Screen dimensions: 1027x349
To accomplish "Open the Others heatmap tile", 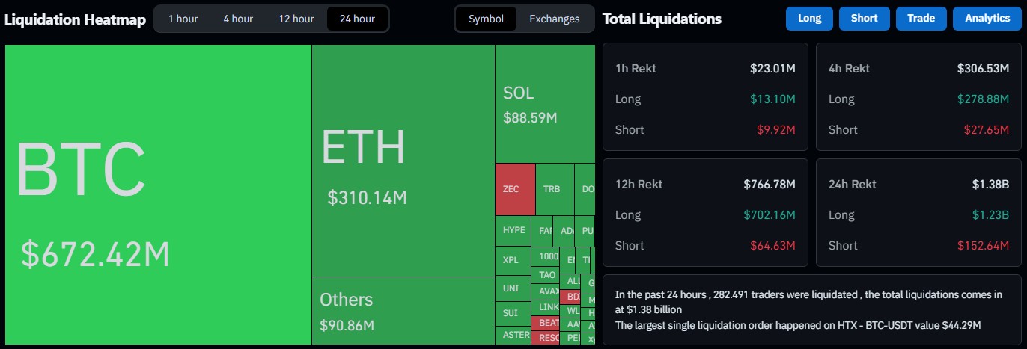I will coord(403,310).
